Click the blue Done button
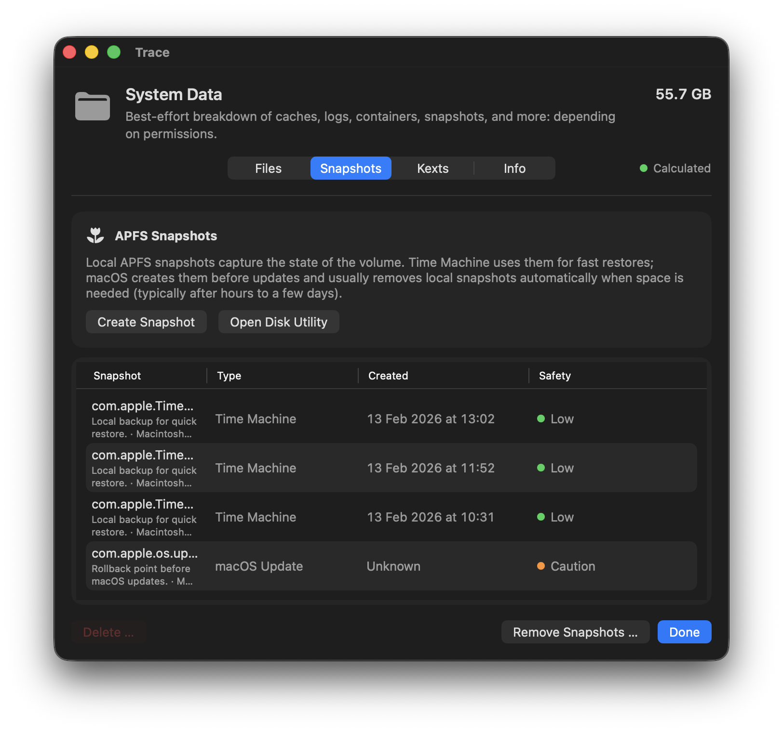The height and width of the screenshot is (732, 783). tap(684, 632)
